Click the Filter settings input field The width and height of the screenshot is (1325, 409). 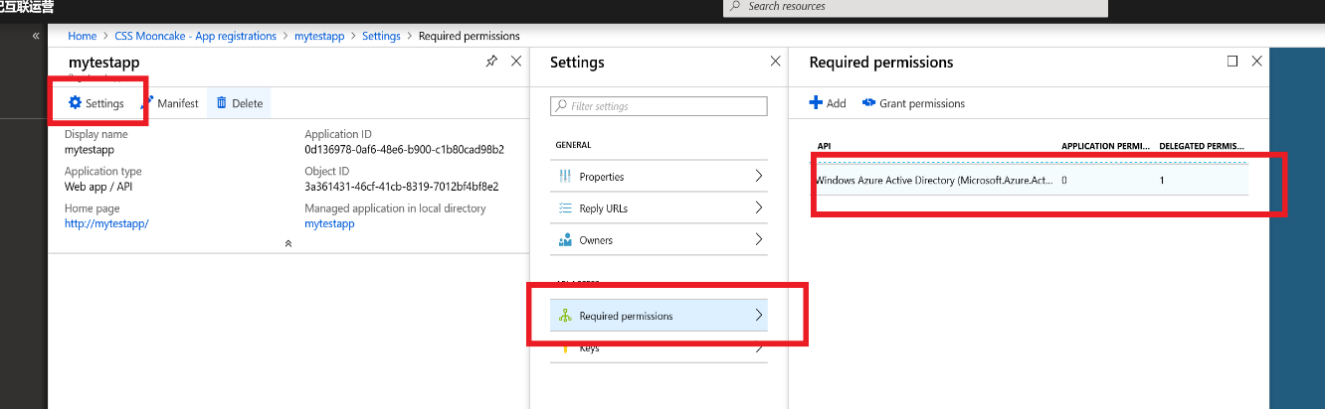coord(659,106)
